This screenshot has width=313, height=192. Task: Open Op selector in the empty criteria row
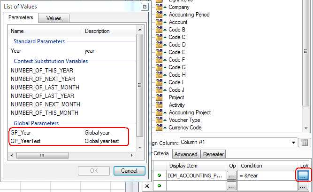[231, 186]
